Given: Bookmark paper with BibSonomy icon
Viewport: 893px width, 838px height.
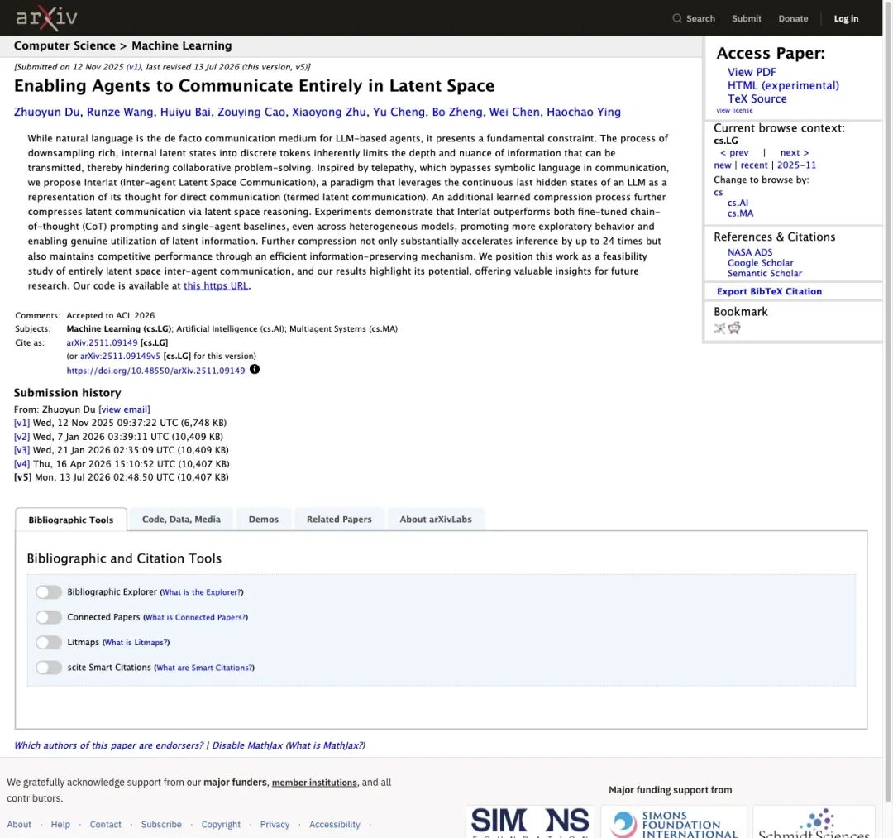Looking at the screenshot, I should pos(720,328).
